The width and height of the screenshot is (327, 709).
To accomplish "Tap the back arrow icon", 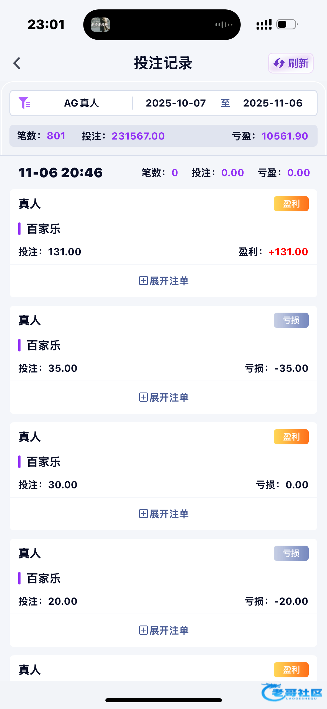I will click(x=17, y=63).
